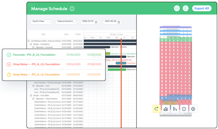This screenshot has width=218, height=129.
Task: Open the Subcontractors dropdown
Action: pyautogui.click(x=66, y=22)
